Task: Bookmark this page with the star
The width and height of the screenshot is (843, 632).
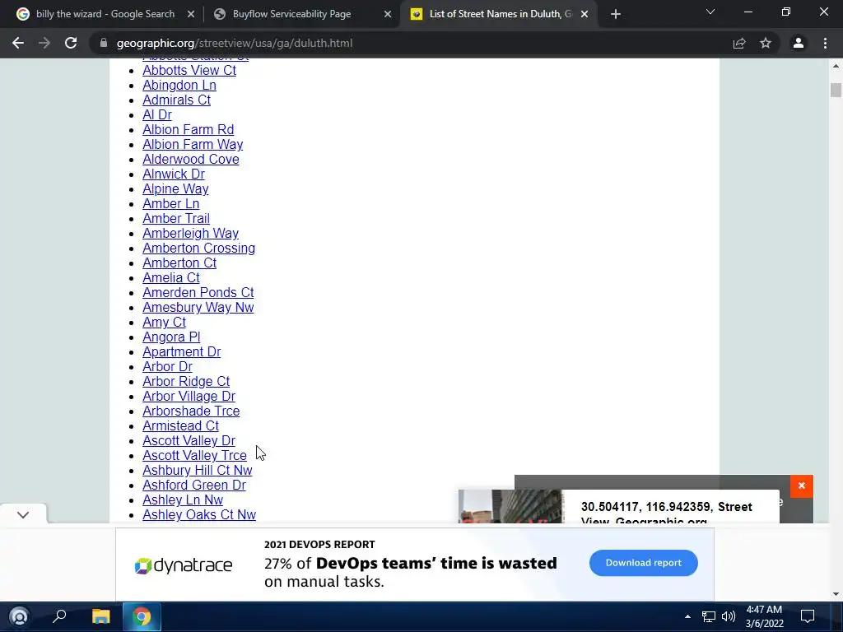Action: tap(766, 43)
